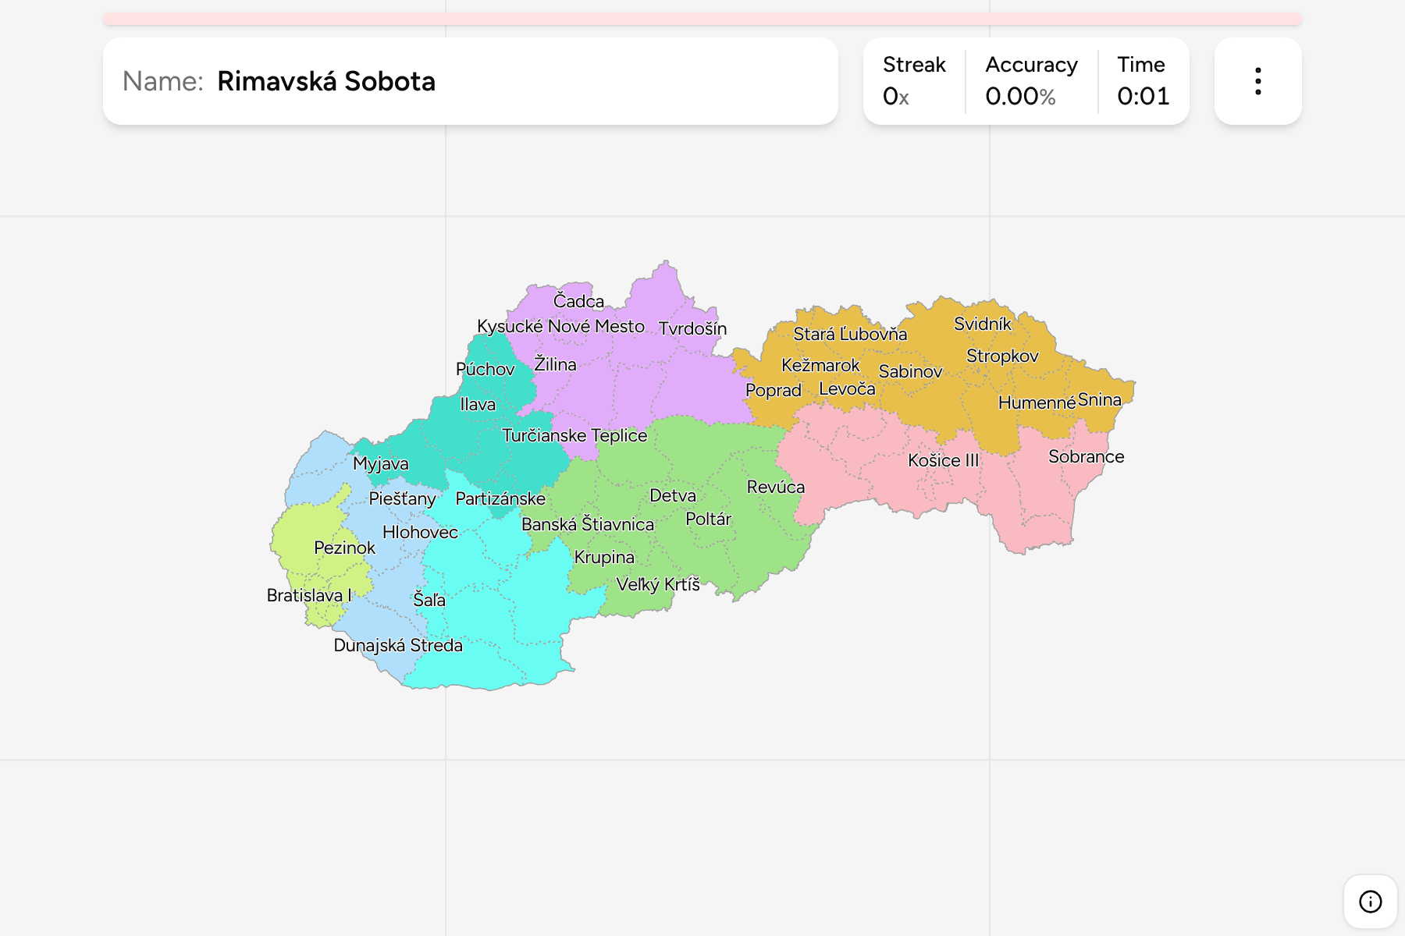Click the Bratislava I label

click(309, 595)
